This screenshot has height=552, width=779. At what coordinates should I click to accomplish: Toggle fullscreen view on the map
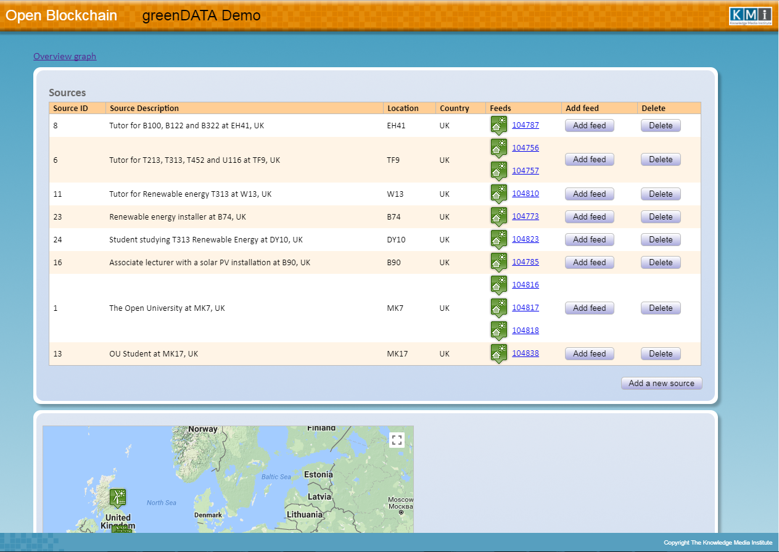tap(397, 440)
